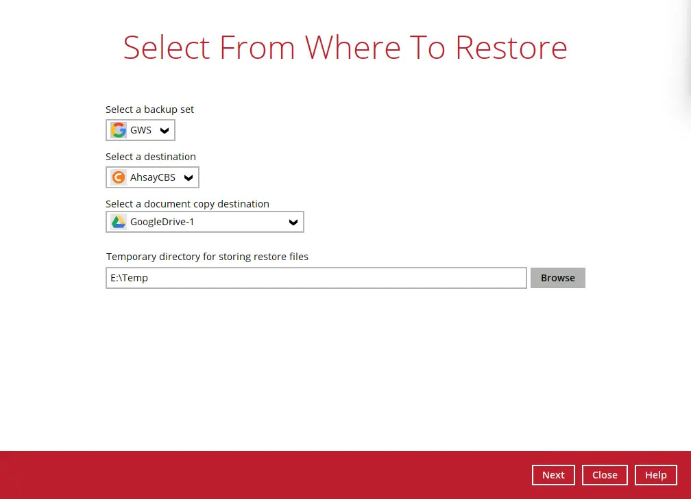Click the chevron beside GWS
Viewport: 691px width, 499px height.
(x=164, y=130)
